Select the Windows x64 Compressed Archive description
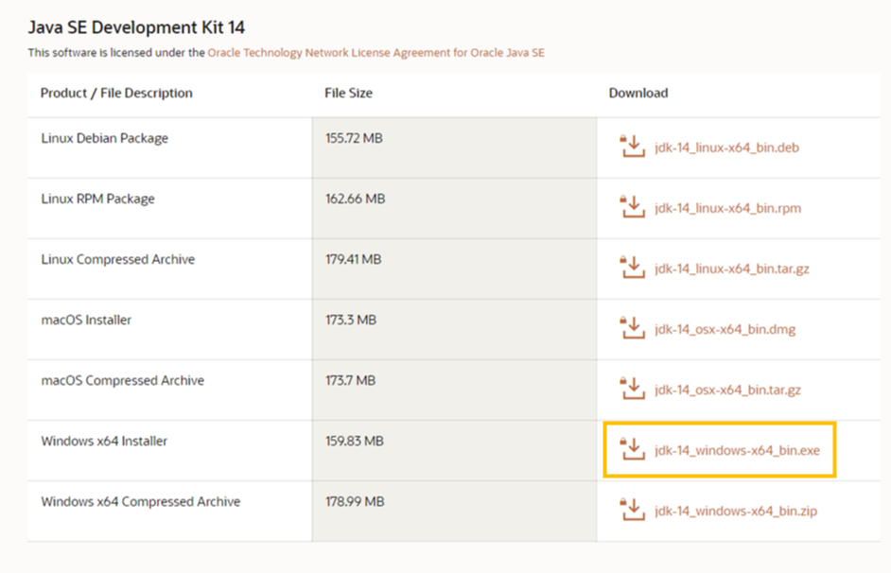 click(140, 502)
